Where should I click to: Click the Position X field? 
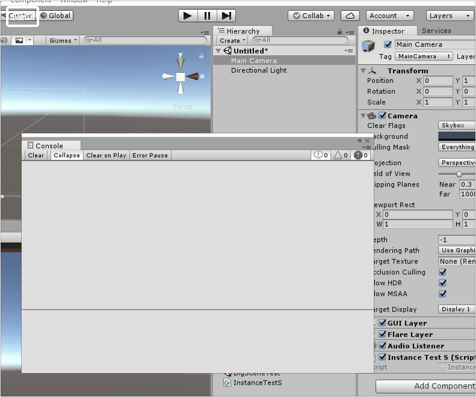[438, 80]
